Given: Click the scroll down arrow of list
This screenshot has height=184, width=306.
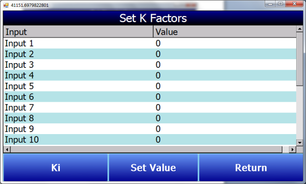Looking at the screenshot, I should 300,142.
